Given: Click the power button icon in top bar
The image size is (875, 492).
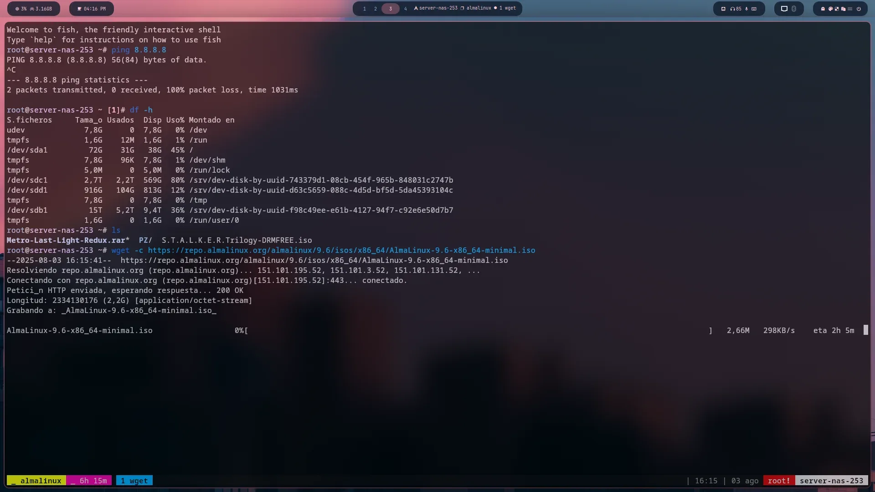Looking at the screenshot, I should pos(859,9).
